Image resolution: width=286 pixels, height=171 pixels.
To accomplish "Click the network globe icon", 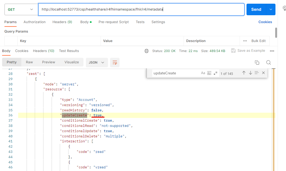I will coord(147,51).
